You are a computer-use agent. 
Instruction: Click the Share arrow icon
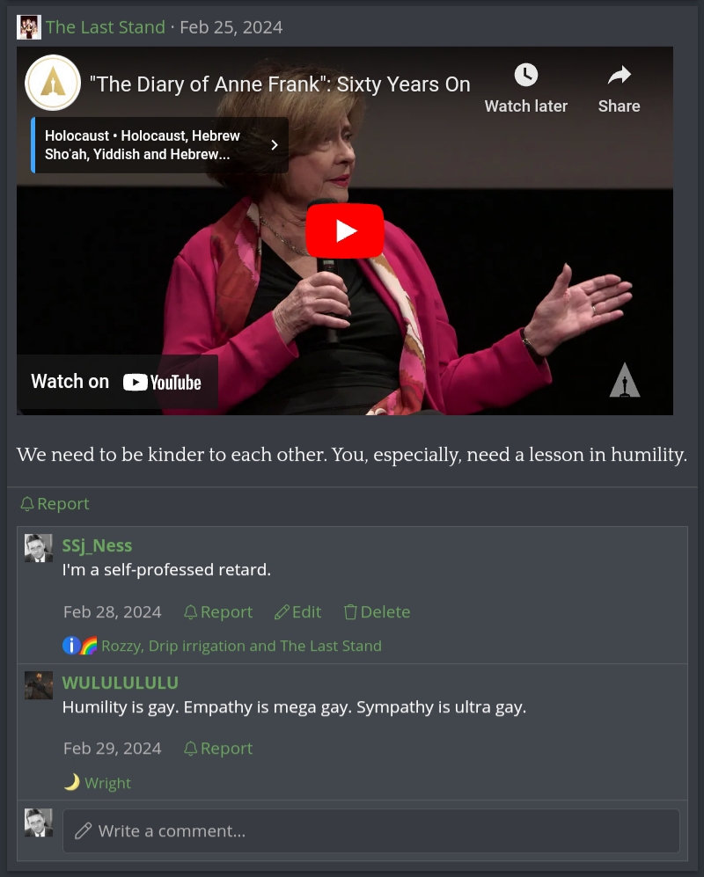pos(619,75)
